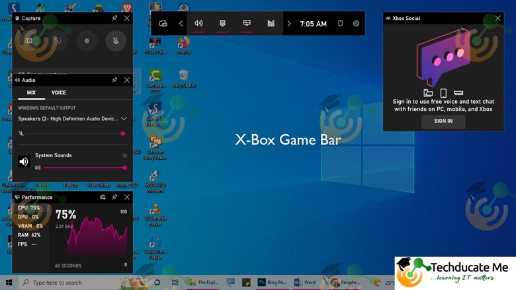Viewport: 516px width, 290px height.
Task: Start recording with the record button
Action: 87,41
